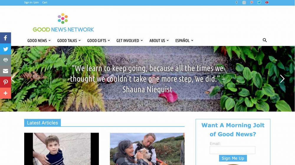This screenshot has height=165, width=295.
Task: Play the boy video article thumbnail
Action: click(x=61, y=149)
